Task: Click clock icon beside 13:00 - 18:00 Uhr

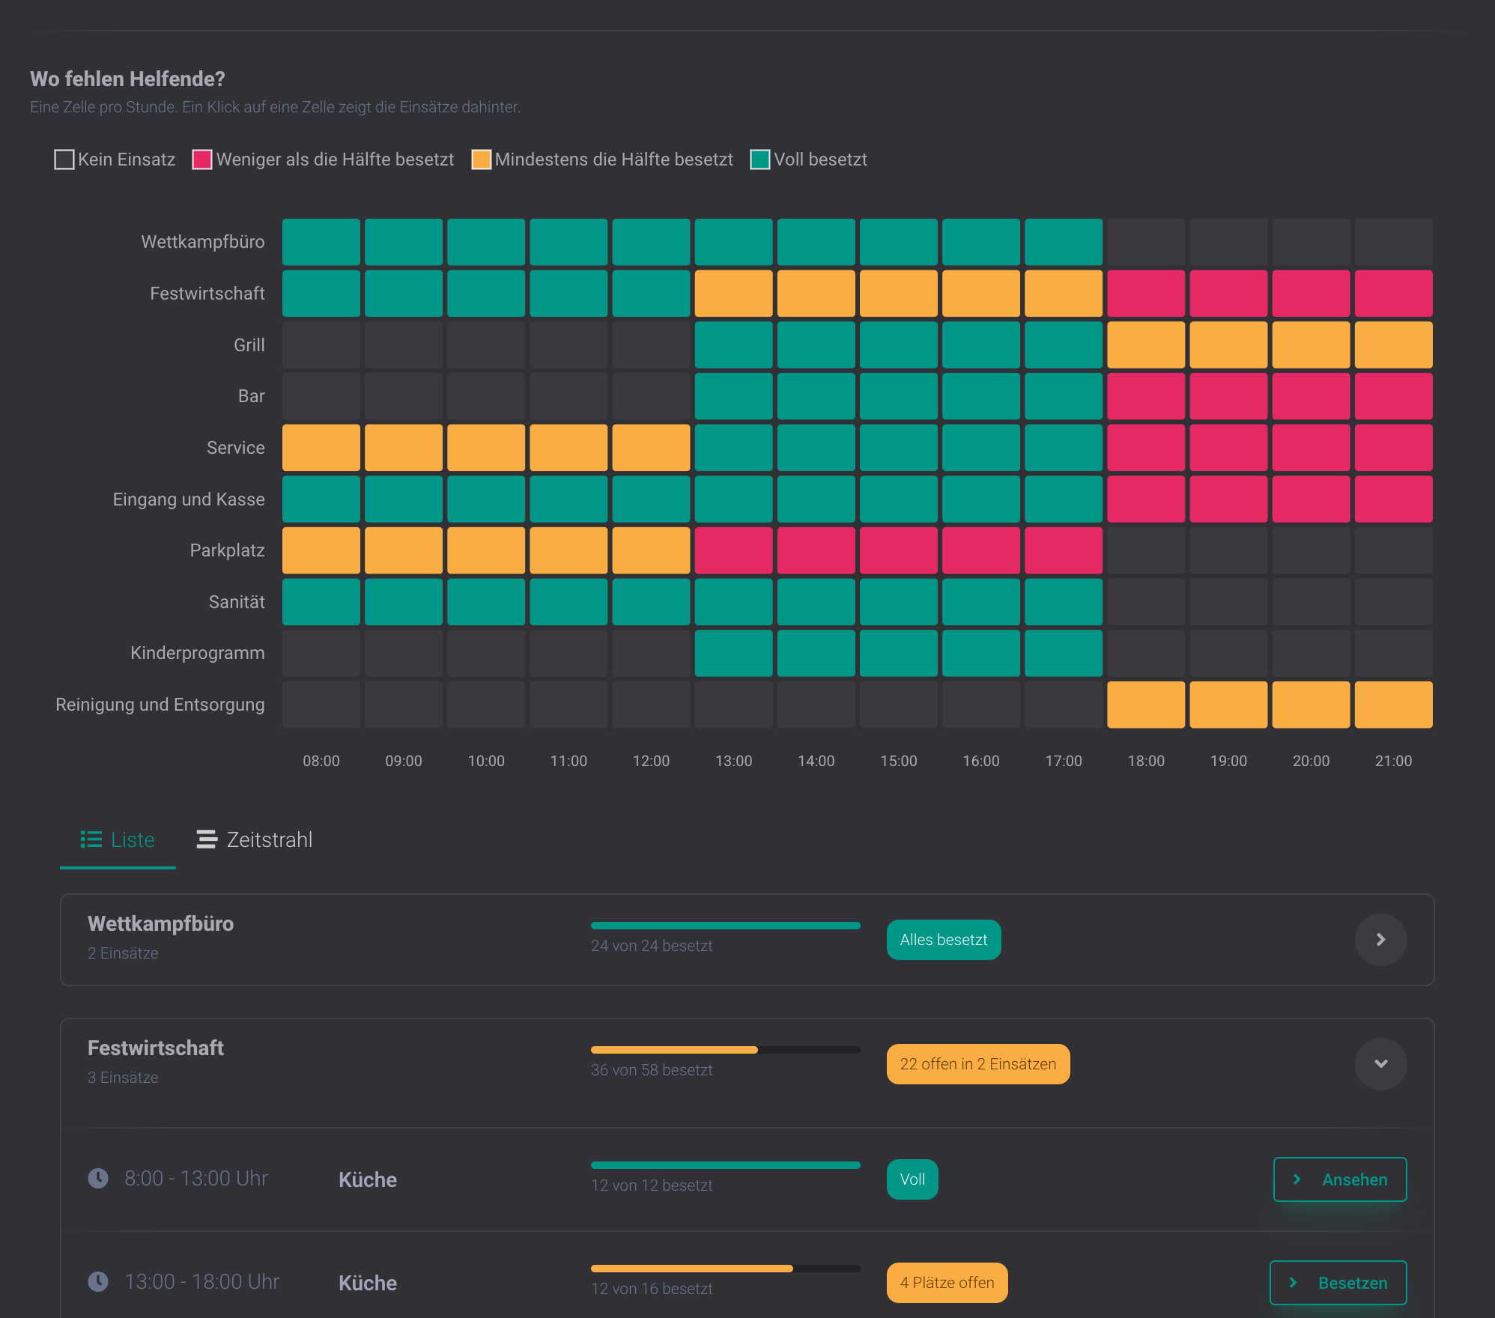Action: click(98, 1282)
